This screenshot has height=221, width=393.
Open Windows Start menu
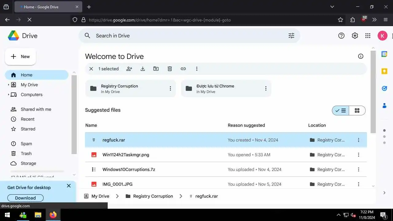tap(7, 215)
